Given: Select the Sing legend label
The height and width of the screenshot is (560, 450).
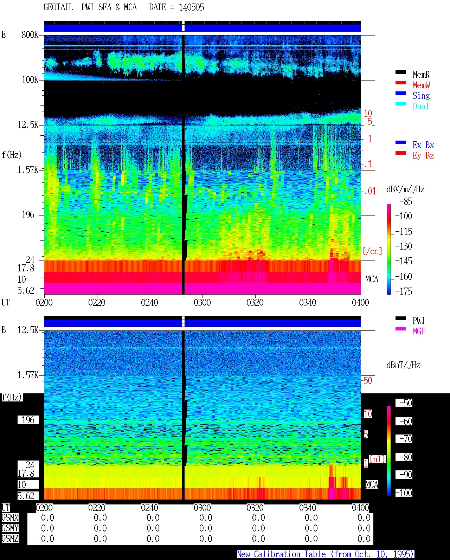Looking at the screenshot, I should (421, 96).
